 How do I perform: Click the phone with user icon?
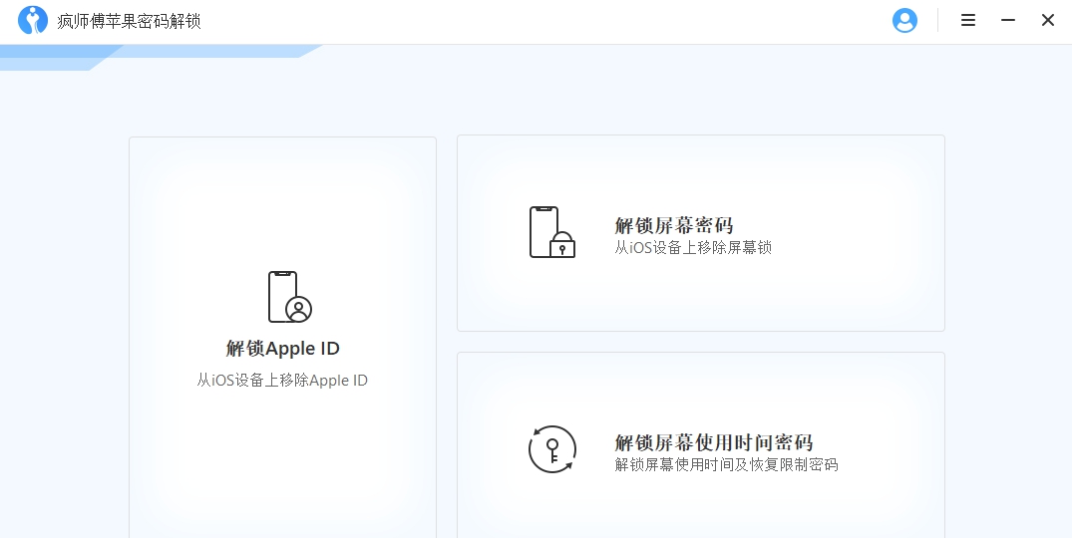290,297
